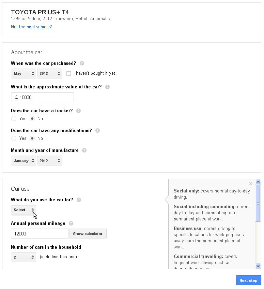Open help for month and year of manufacture

(x=84, y=150)
